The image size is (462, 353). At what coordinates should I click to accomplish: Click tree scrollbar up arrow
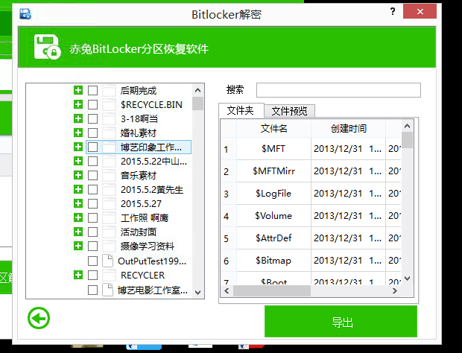click(197, 90)
